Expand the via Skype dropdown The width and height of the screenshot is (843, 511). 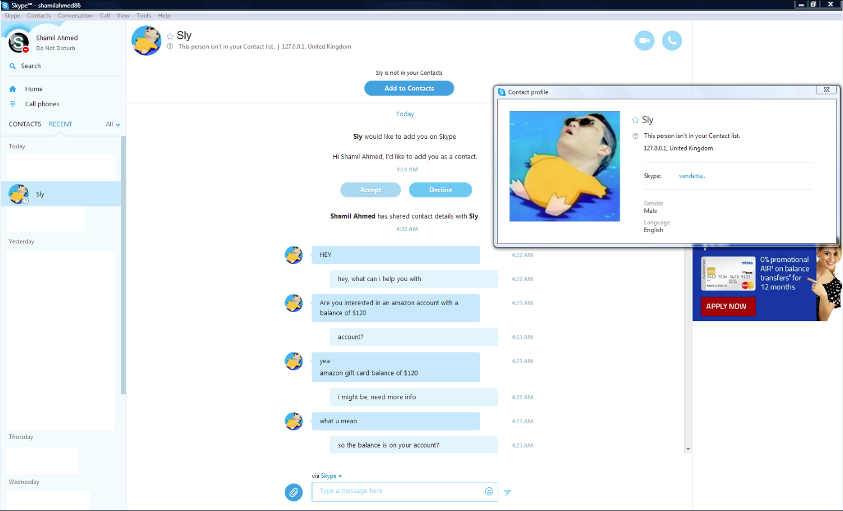pyautogui.click(x=331, y=476)
